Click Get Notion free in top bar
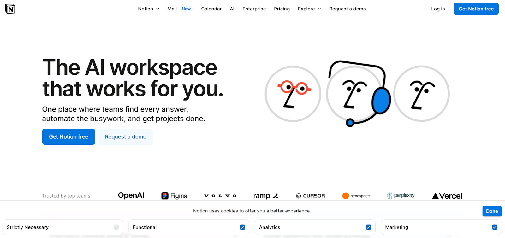 click(476, 9)
